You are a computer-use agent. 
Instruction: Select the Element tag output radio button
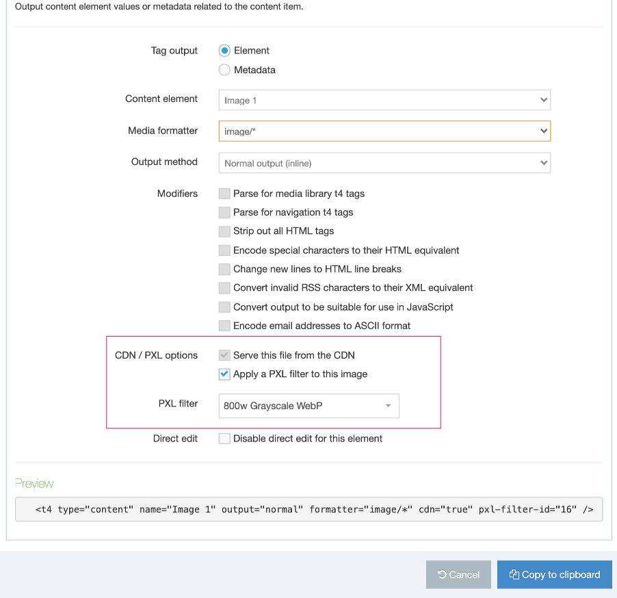tap(224, 51)
